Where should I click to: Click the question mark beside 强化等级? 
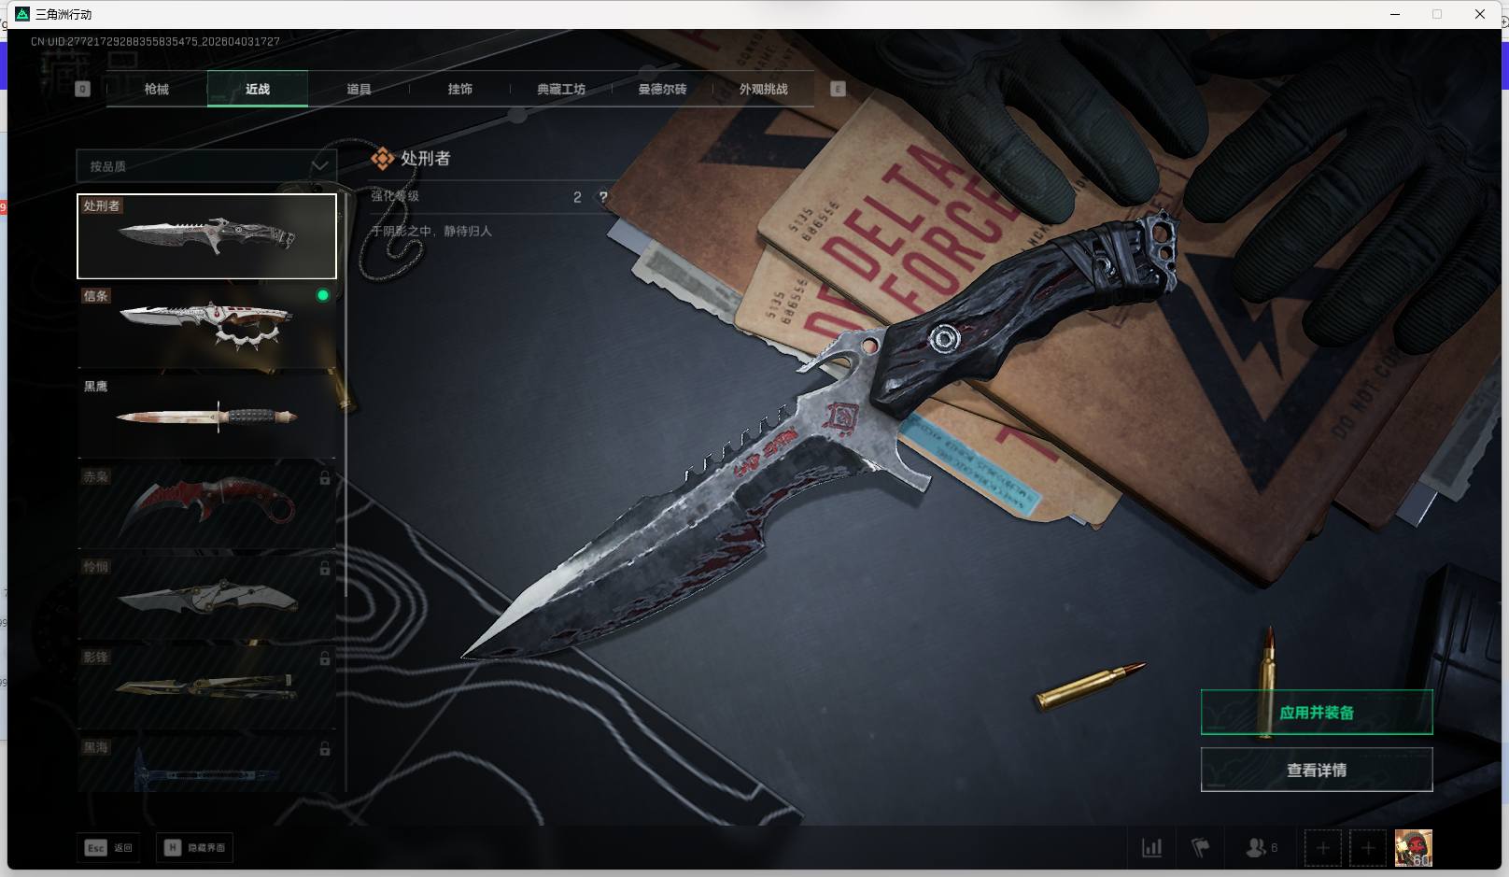(x=603, y=197)
